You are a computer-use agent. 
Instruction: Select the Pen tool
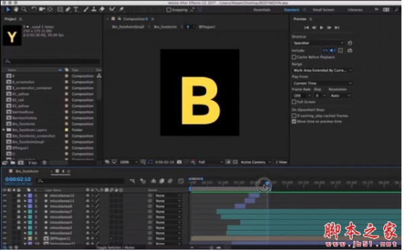(68, 9)
